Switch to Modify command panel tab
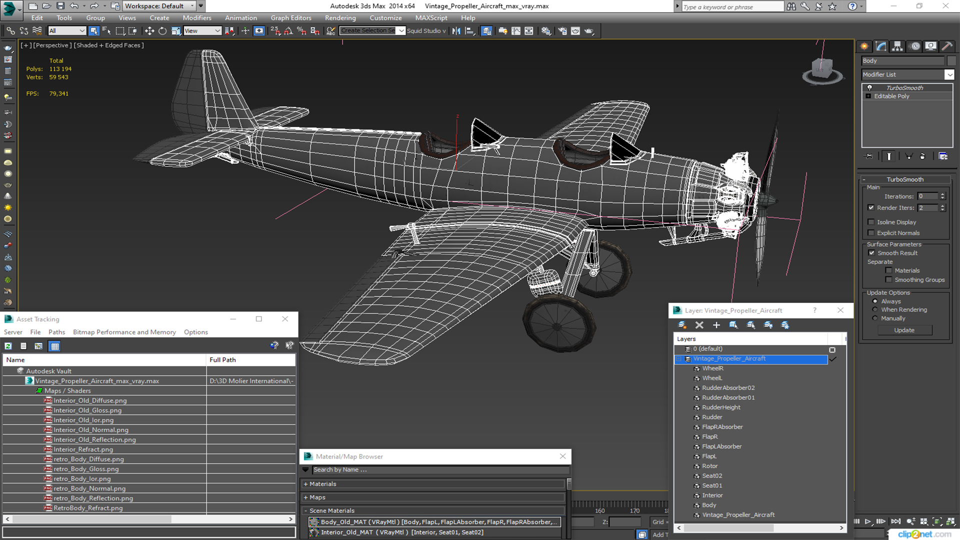This screenshot has height=540, width=960. 881,46
